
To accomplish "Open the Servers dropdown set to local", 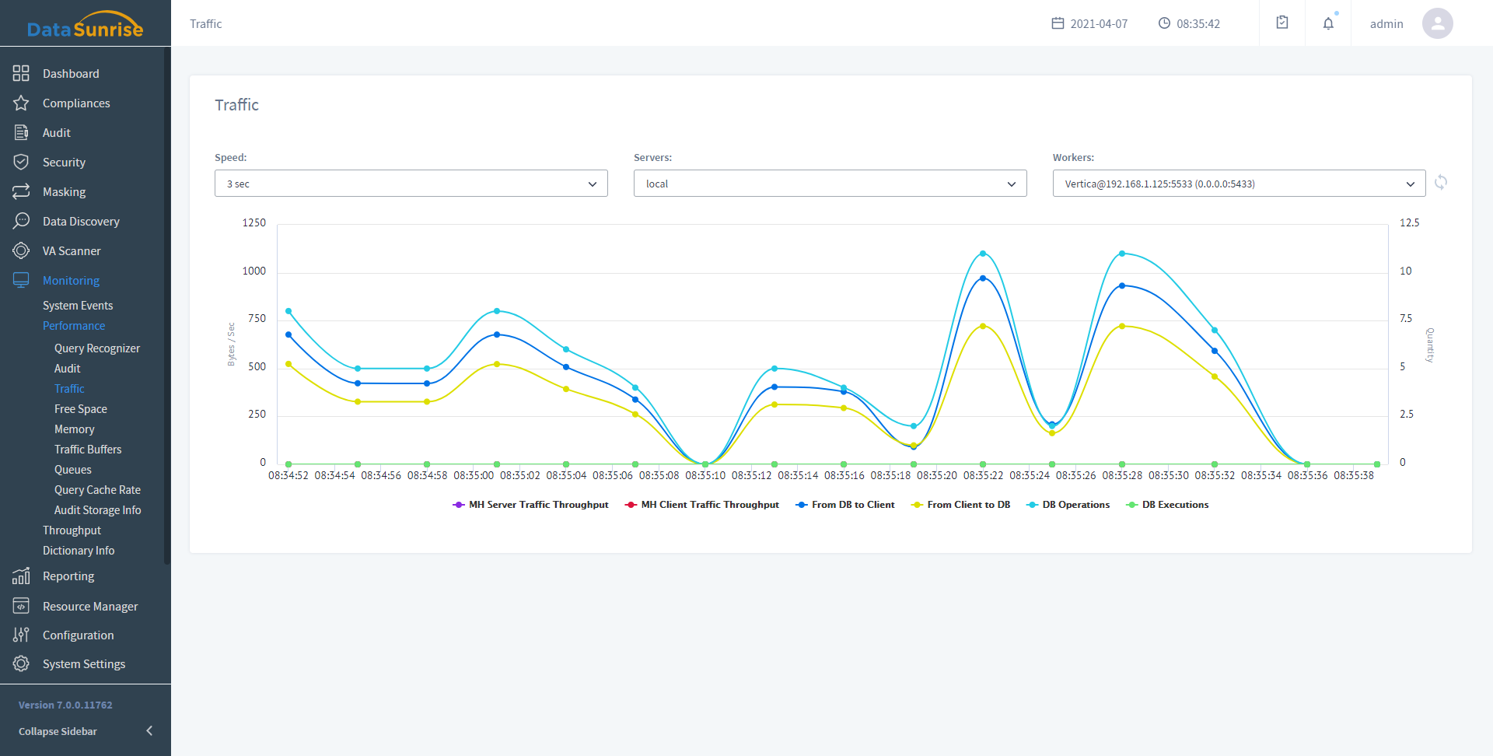I will (x=830, y=184).
